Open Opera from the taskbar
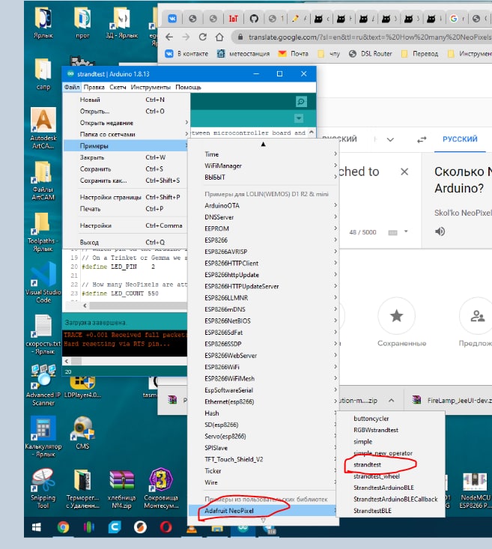Screen dimensions: 492x549 pos(166,527)
